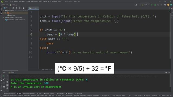The image size is (173, 97).
Task: Expand the venv folder arrow
Action: pos(5,13)
